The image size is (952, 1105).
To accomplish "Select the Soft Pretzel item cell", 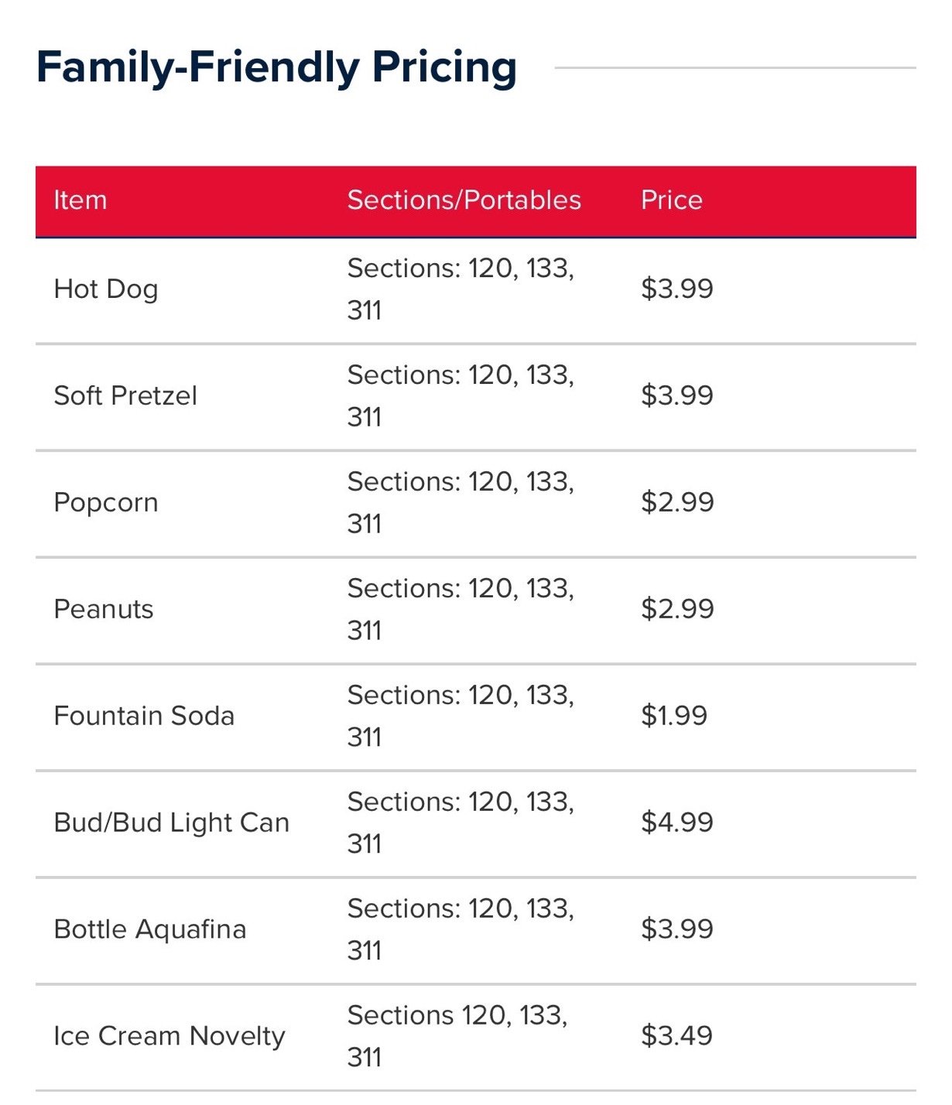I will point(125,396).
